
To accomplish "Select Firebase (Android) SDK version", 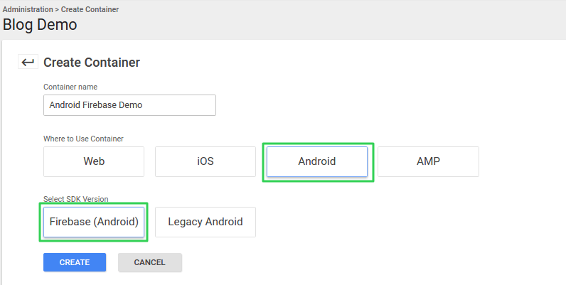I will tap(94, 222).
